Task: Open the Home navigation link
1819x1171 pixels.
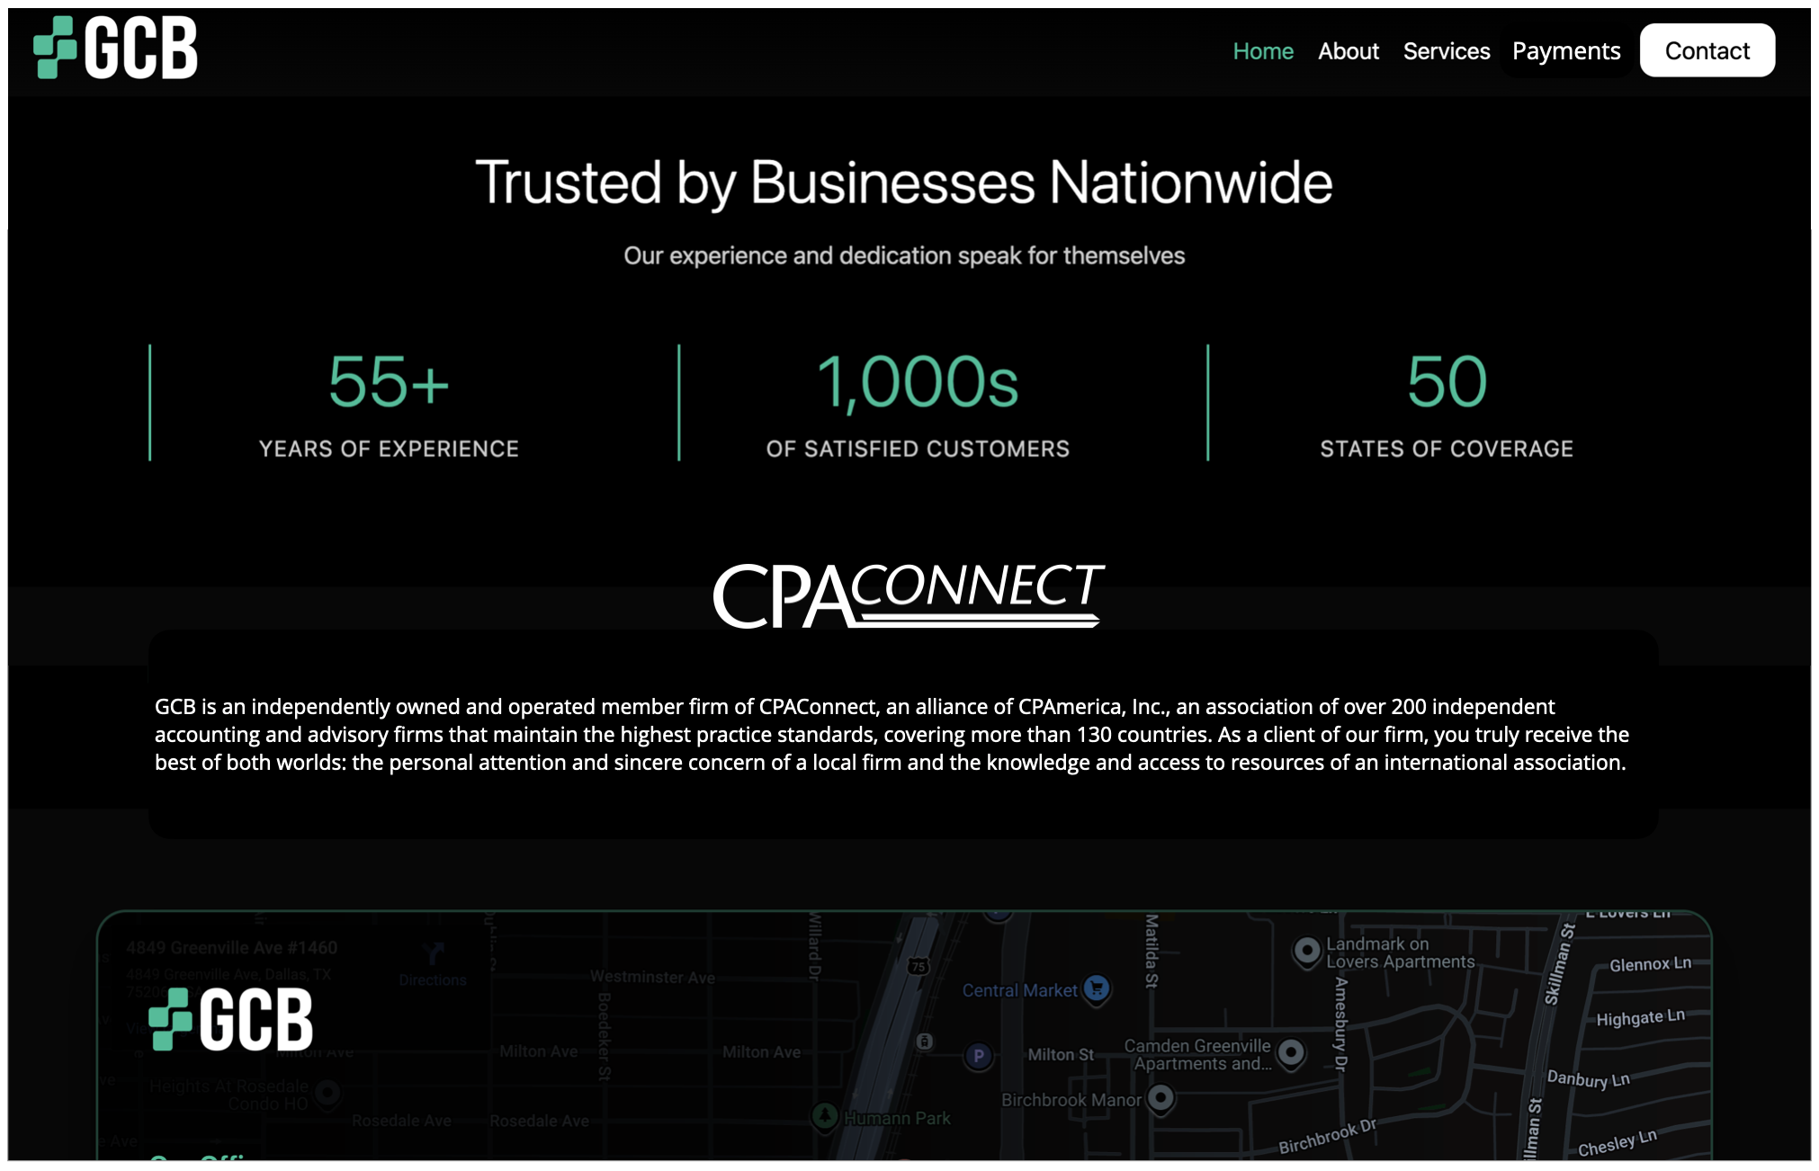Action: pyautogui.click(x=1262, y=51)
